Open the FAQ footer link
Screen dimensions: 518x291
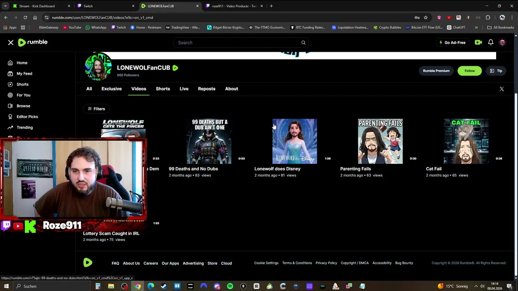(115, 263)
